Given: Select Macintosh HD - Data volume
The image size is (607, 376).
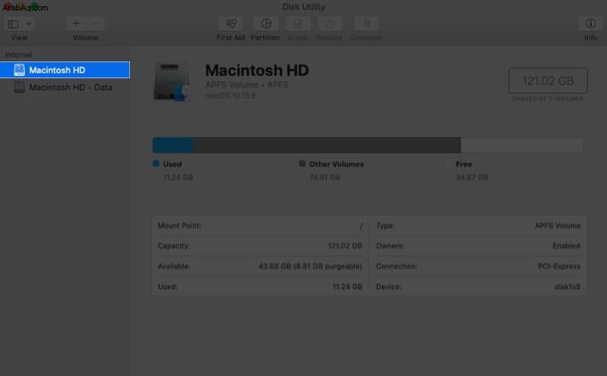Looking at the screenshot, I should [x=65, y=87].
